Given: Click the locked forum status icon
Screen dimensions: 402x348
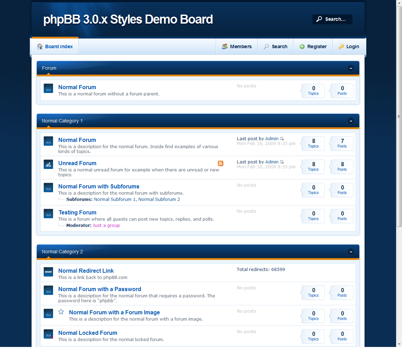Looking at the screenshot, I should (48, 334).
